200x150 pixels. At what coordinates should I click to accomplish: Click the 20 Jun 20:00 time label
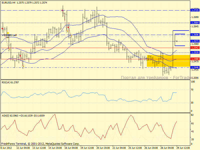pos(103,148)
